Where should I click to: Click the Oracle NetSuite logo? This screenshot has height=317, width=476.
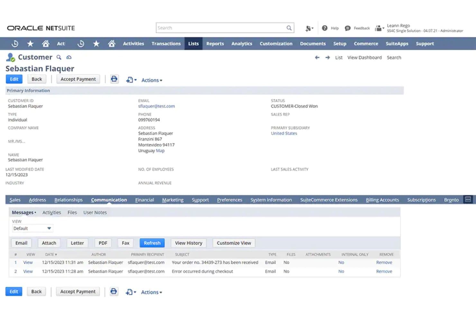coord(41,28)
